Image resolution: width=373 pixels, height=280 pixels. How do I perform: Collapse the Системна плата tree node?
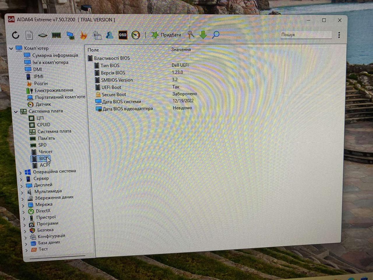(x=16, y=111)
